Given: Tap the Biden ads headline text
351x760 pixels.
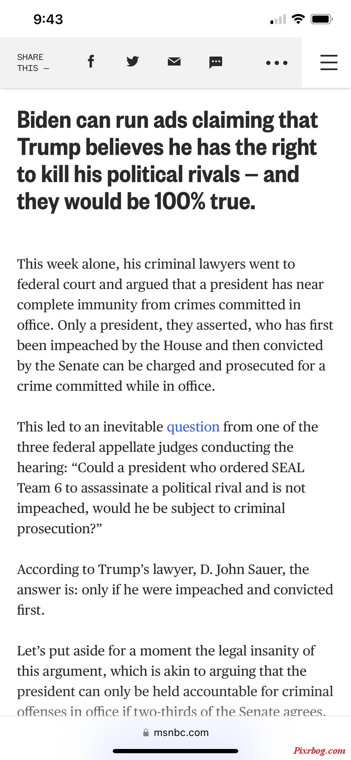Looking at the screenshot, I should (168, 161).
